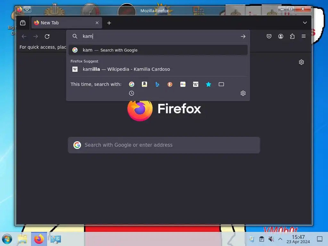Viewport: 328px width, 246px height.
Task: Open the Firefox account menu
Action: point(281,37)
